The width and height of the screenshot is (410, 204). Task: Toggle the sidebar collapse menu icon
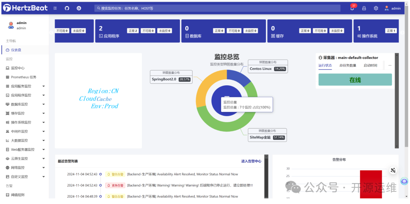click(55, 8)
